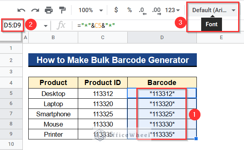
Task: Select row 1 header
Action: 11,48
